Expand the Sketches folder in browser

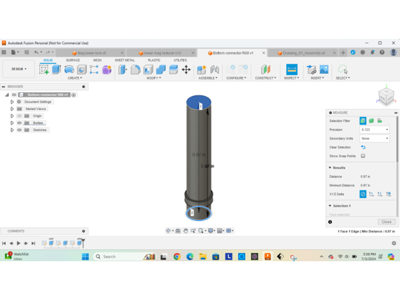(x=12, y=130)
